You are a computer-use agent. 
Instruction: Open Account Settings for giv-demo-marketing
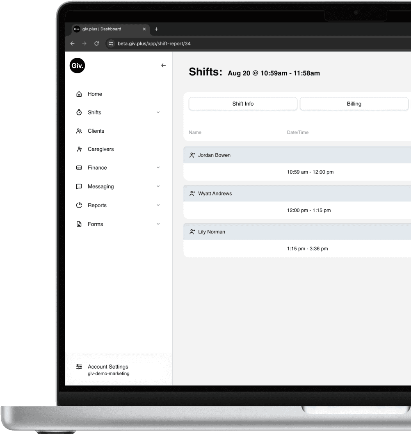[x=108, y=367]
